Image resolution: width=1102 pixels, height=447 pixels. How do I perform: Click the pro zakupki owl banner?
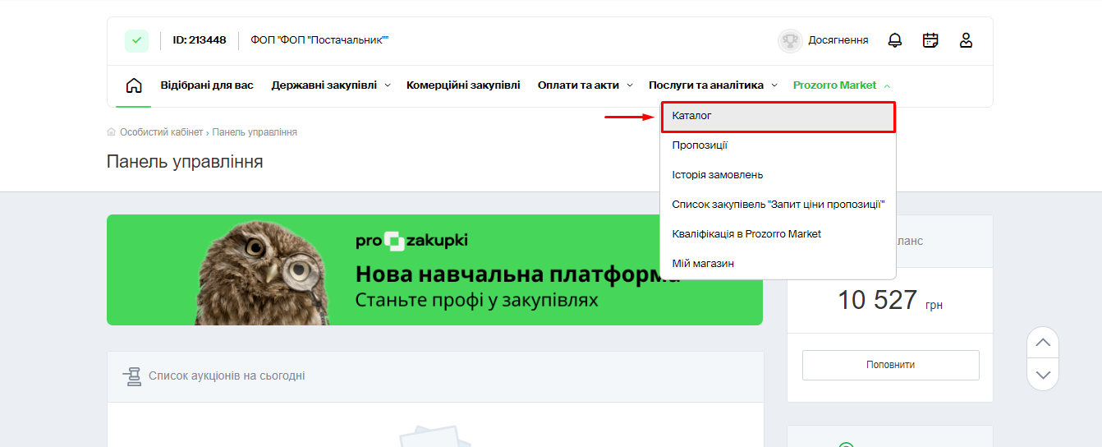(434, 270)
